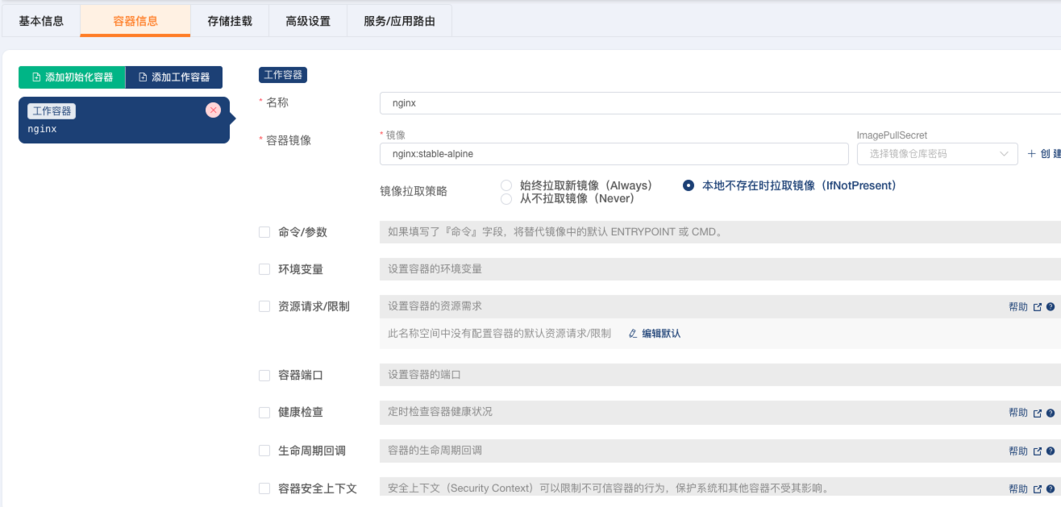Enable the 命令/参数 checkbox
This screenshot has width=1061, height=507.
click(x=264, y=232)
